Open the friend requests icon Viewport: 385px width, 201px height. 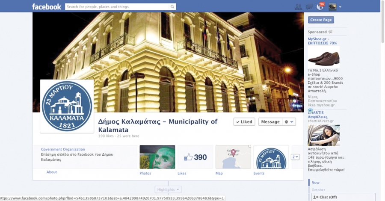298,6
